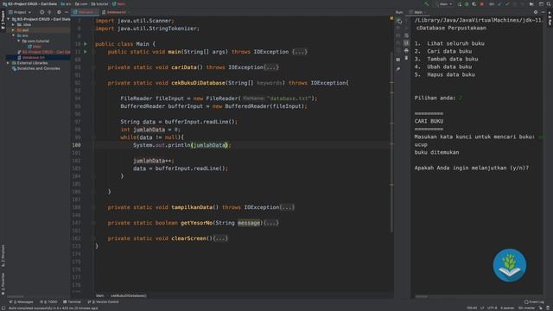The image size is (553, 311).
Task: Click 4 spaces indent in status bar
Action: [507, 308]
